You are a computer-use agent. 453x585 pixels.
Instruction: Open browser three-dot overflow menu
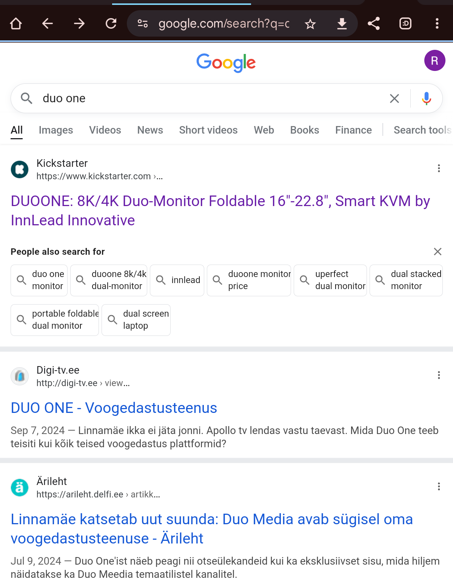tap(437, 24)
